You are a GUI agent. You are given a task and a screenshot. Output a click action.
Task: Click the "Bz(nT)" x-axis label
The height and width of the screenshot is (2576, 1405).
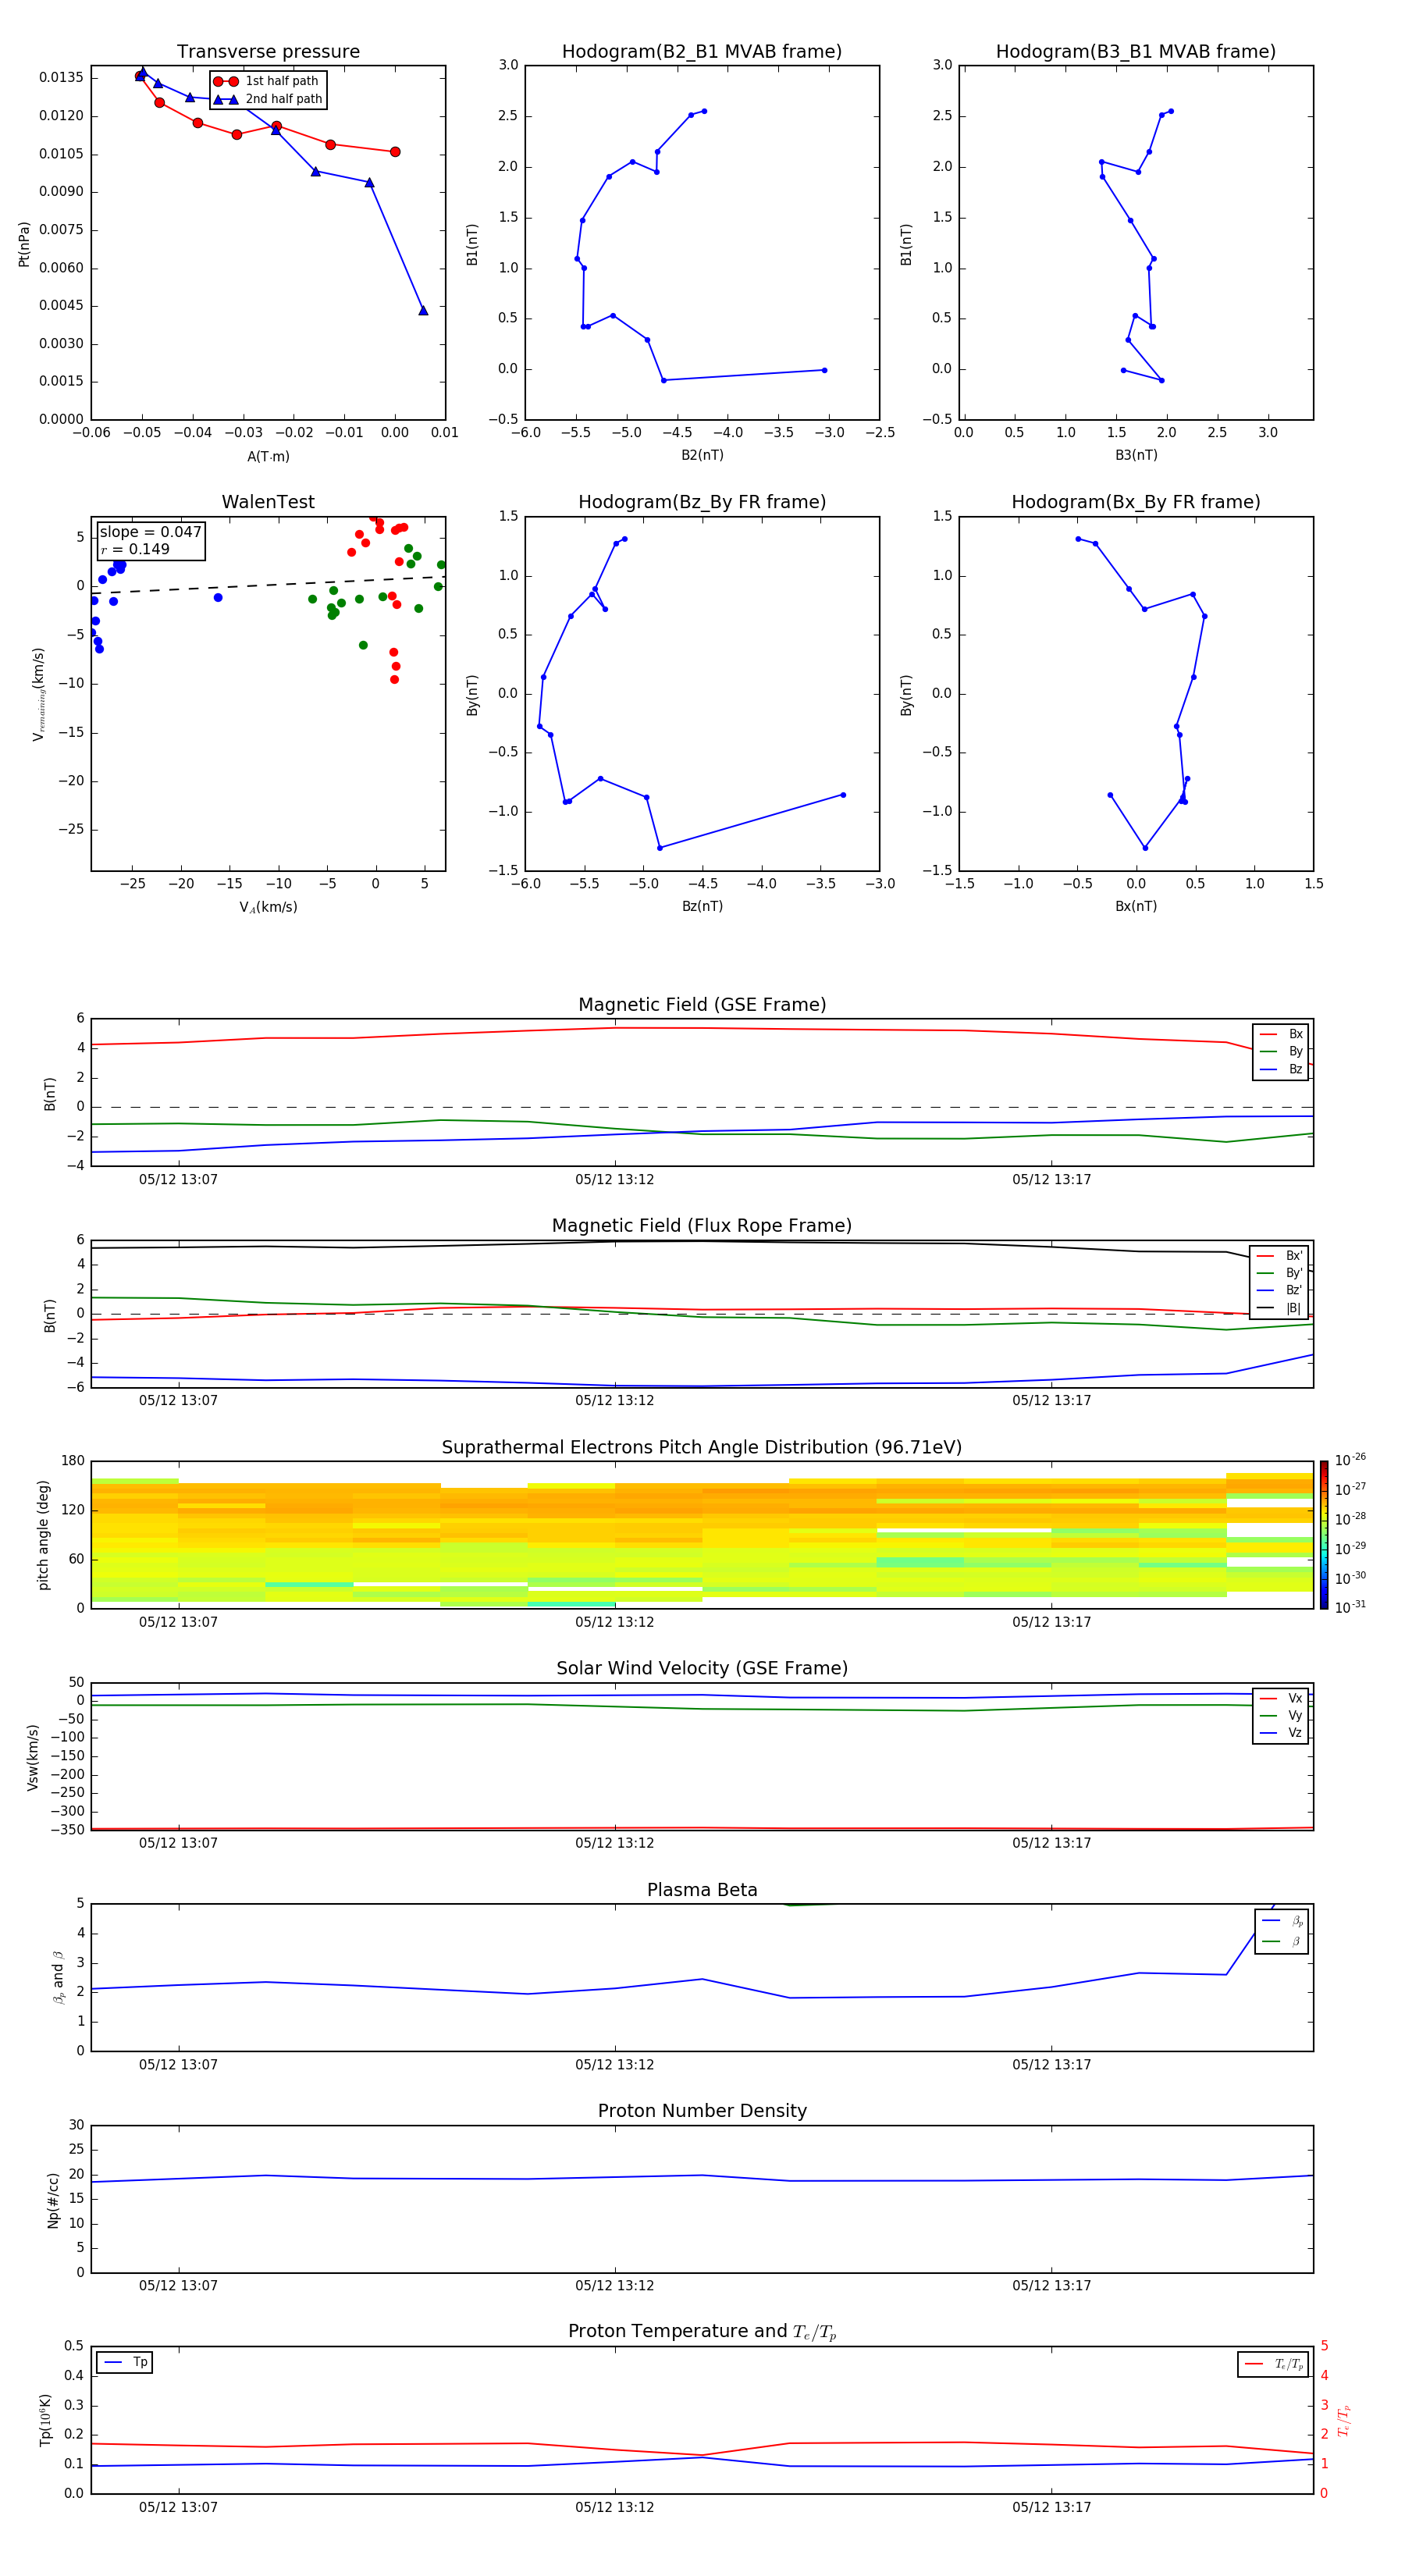(702, 906)
